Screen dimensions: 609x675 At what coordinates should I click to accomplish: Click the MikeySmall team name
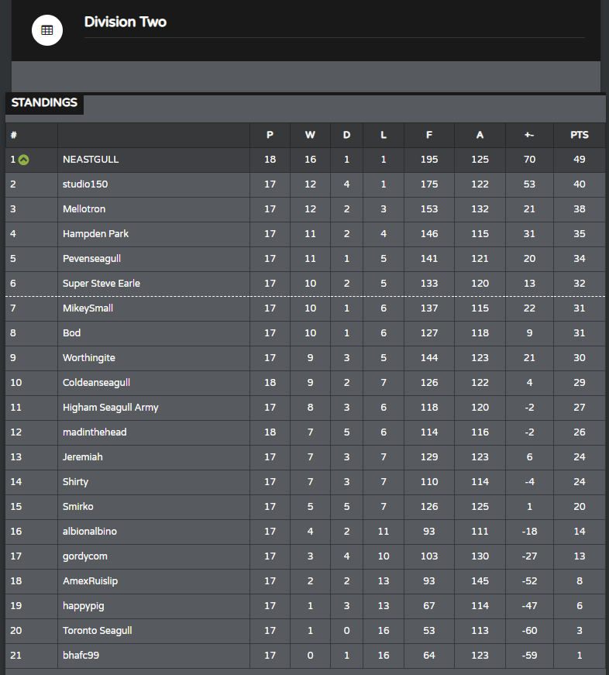tap(88, 308)
